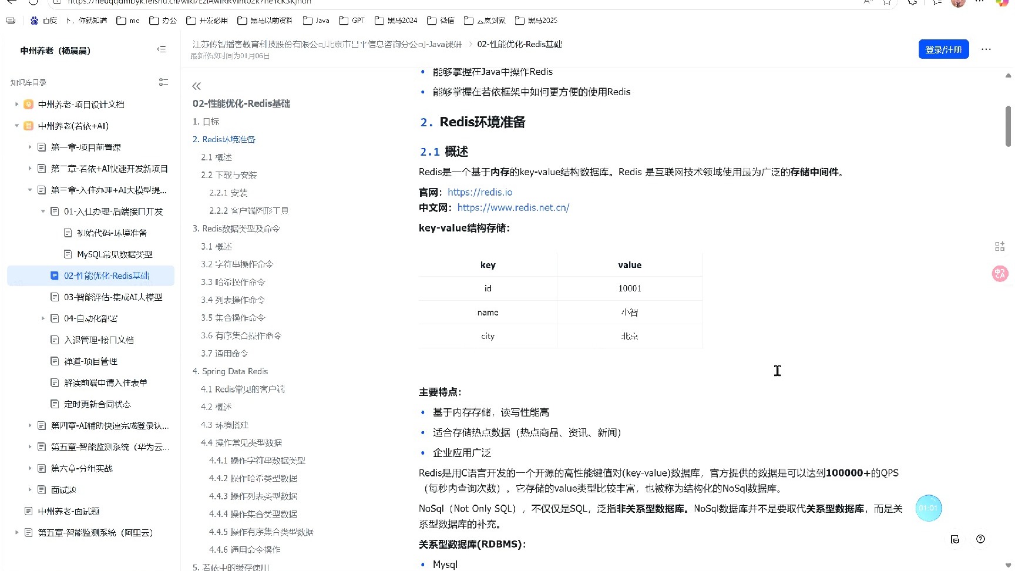Expand 第五章-智能监测系统（华为云 node
1015x571 pixels.
(30, 447)
